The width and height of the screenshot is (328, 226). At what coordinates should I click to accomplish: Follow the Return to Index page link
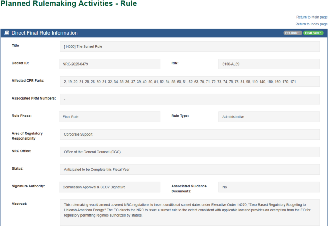311,24
